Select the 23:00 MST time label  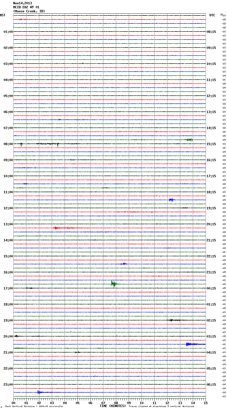[x=8, y=385]
